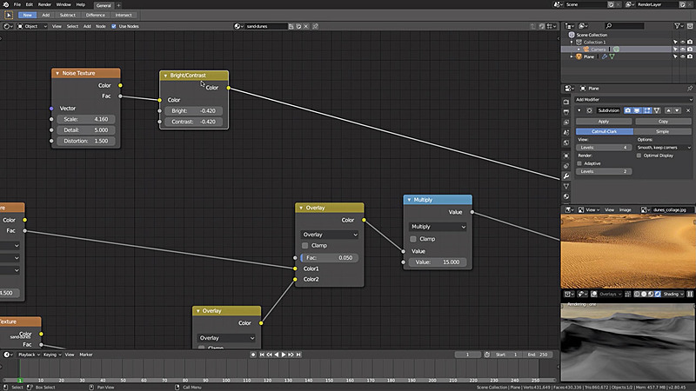Unlink the sand-dunes material with X icon

(x=306, y=26)
